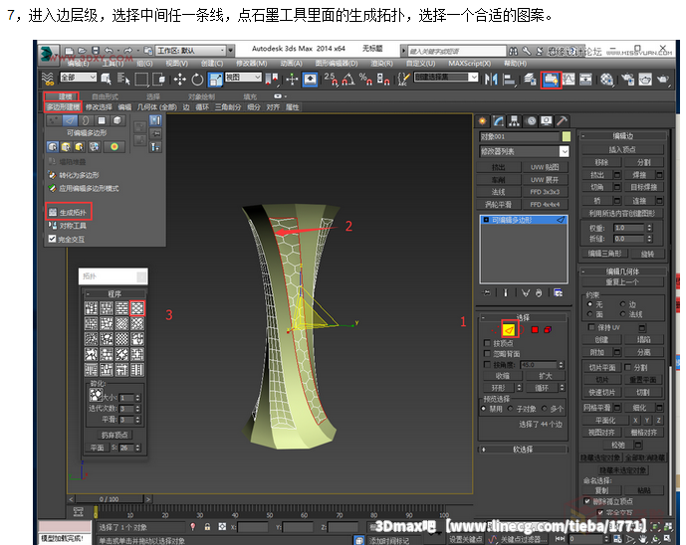The image size is (686, 545).
Task: Open the 修改器(M) menu
Action: pyautogui.click(x=251, y=64)
